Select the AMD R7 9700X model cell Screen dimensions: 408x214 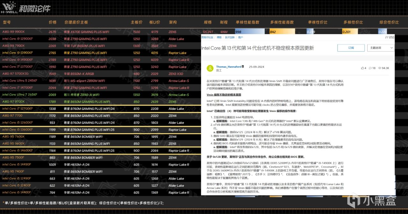tap(13, 102)
